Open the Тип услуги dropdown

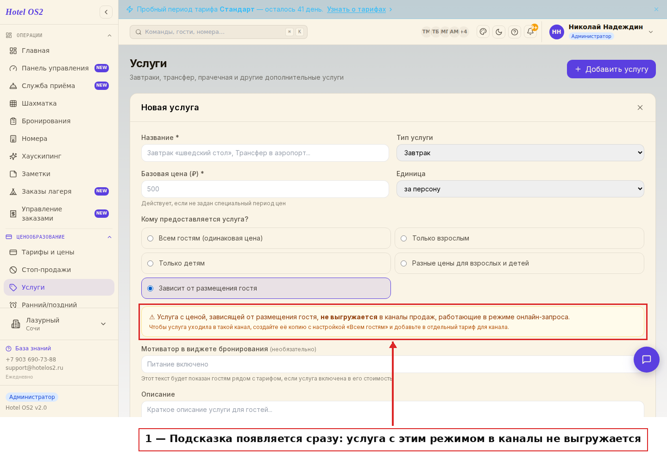520,153
